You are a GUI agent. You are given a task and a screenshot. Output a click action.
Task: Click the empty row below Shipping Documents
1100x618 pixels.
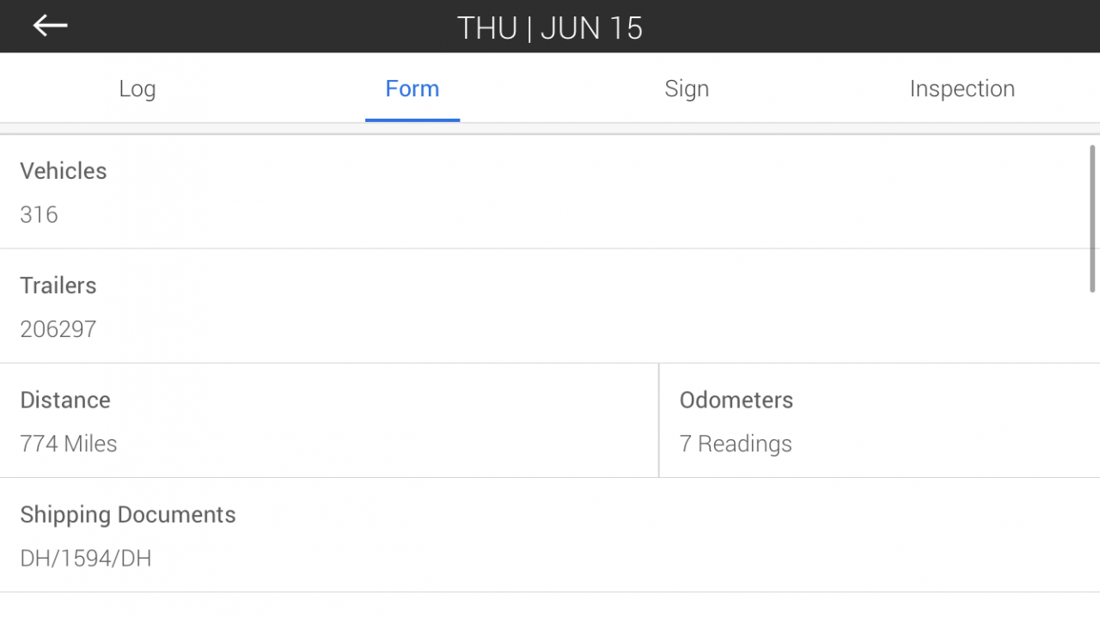pyautogui.click(x=550, y=605)
